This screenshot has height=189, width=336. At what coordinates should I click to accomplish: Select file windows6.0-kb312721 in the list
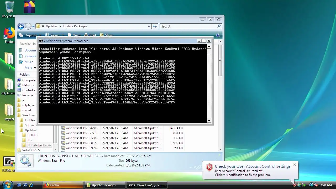point(80,133)
